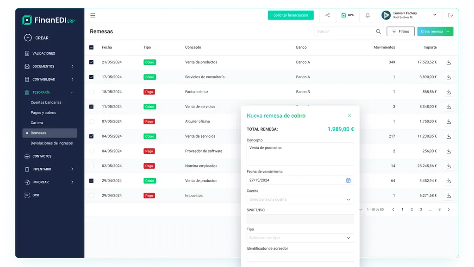Viewport: 474px width, 267px height.
Task: Go to page 3 of the table
Action: point(421,210)
